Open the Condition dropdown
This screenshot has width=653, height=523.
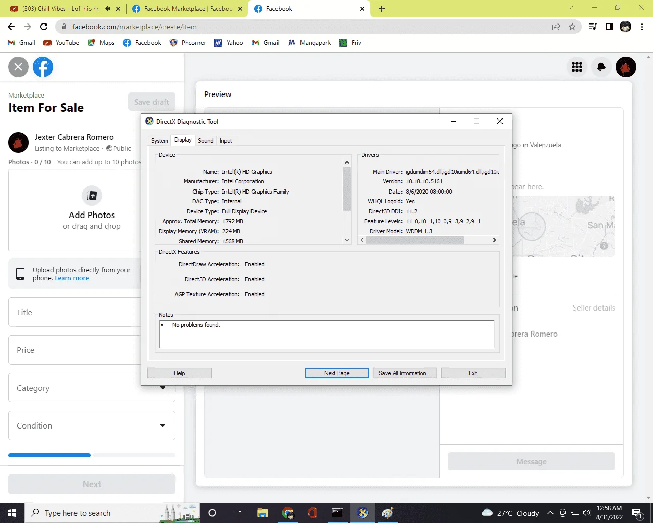(92, 425)
